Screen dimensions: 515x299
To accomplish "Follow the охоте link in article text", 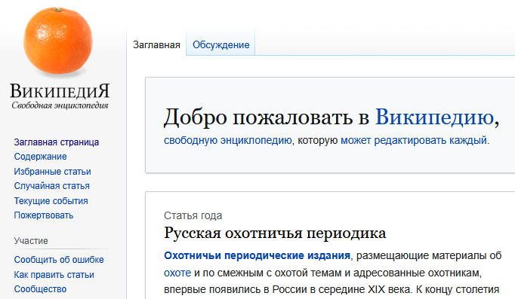I will point(177,273).
